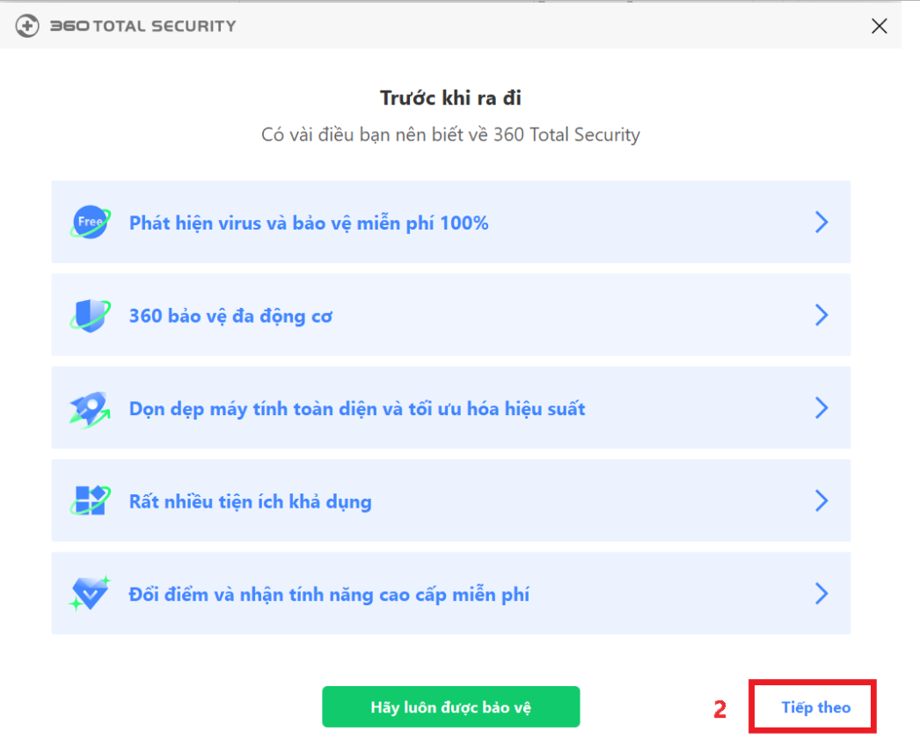This screenshot has width=920, height=753.
Task: Select 'Phát hiện virus và bảo vệ miễn phí 100%'
Action: click(x=309, y=223)
